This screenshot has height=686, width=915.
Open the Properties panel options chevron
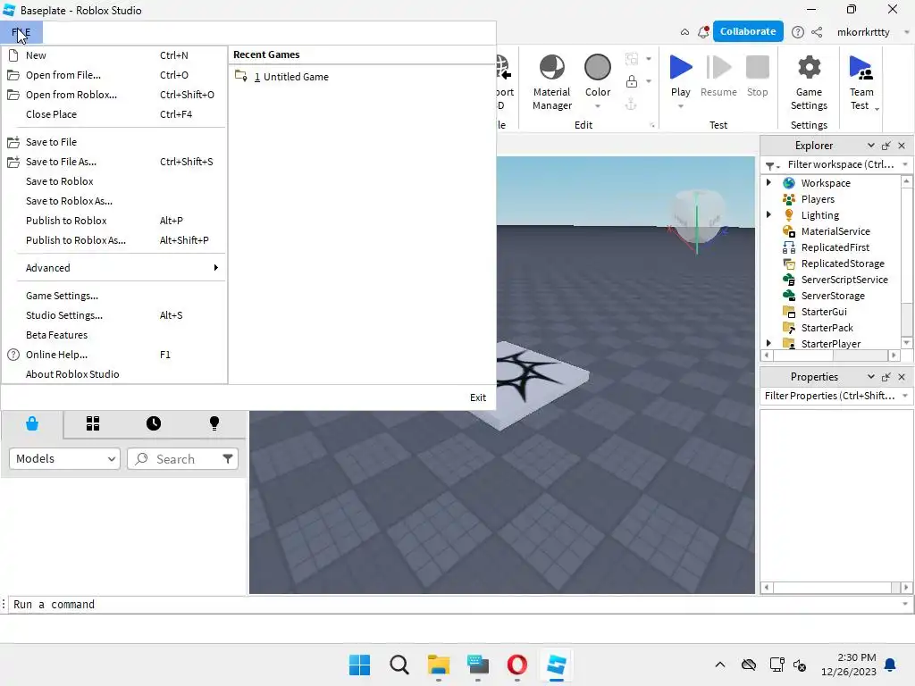point(870,377)
